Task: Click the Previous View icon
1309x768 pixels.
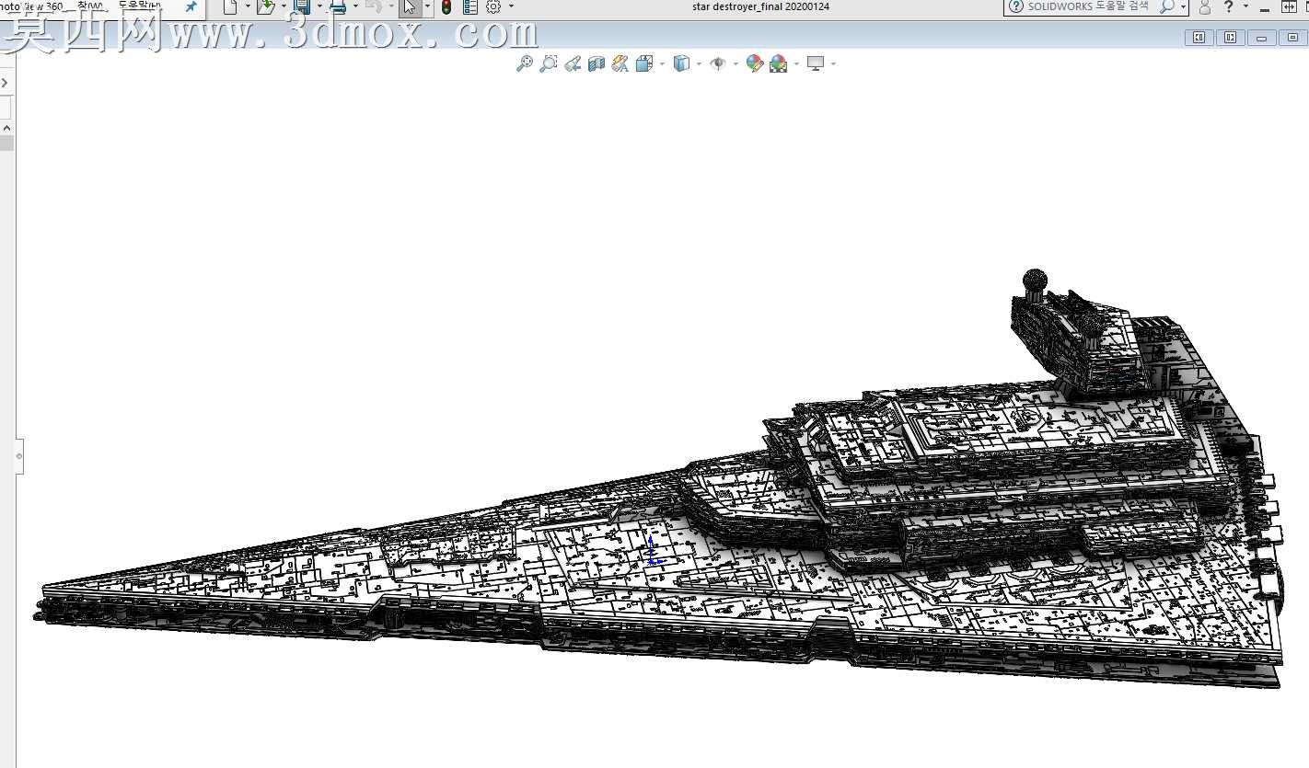Action: point(573,63)
